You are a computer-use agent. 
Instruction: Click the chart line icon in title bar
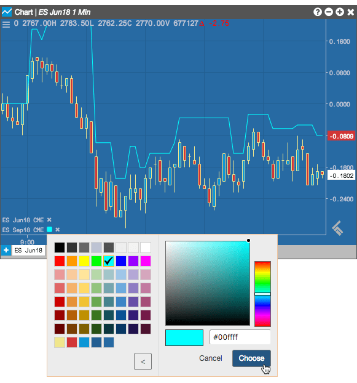coord(7,12)
